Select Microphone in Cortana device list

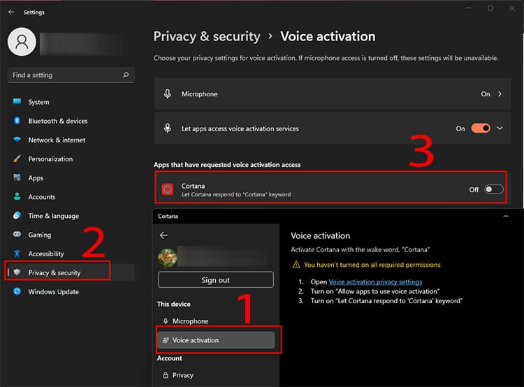(216, 321)
